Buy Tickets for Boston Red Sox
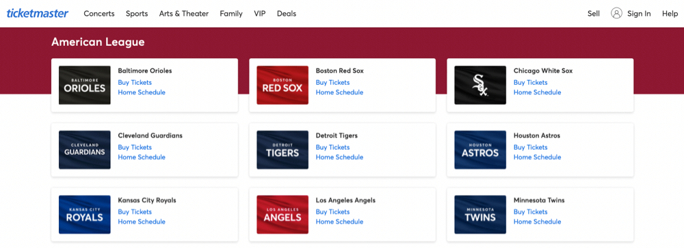 click(333, 82)
